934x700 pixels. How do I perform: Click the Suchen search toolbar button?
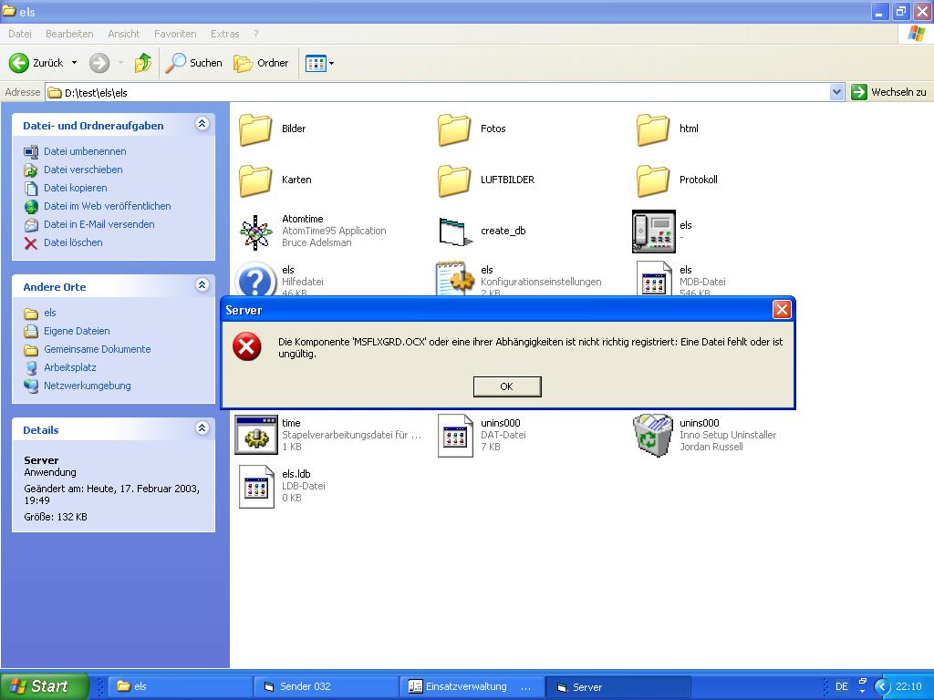click(x=194, y=63)
